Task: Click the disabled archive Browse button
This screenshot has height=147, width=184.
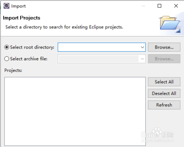Action: click(164, 59)
